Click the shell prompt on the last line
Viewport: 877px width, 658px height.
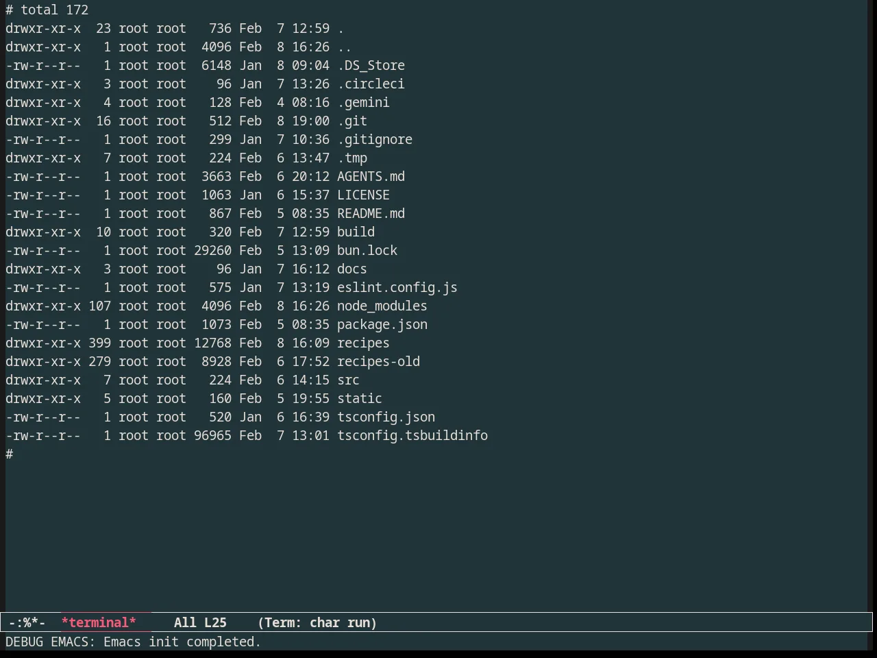(x=10, y=454)
